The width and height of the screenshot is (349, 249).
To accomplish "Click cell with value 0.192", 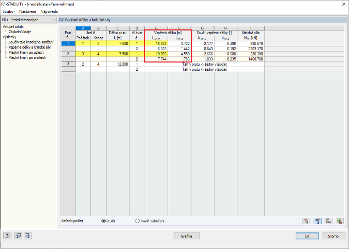I will click(x=225, y=49).
